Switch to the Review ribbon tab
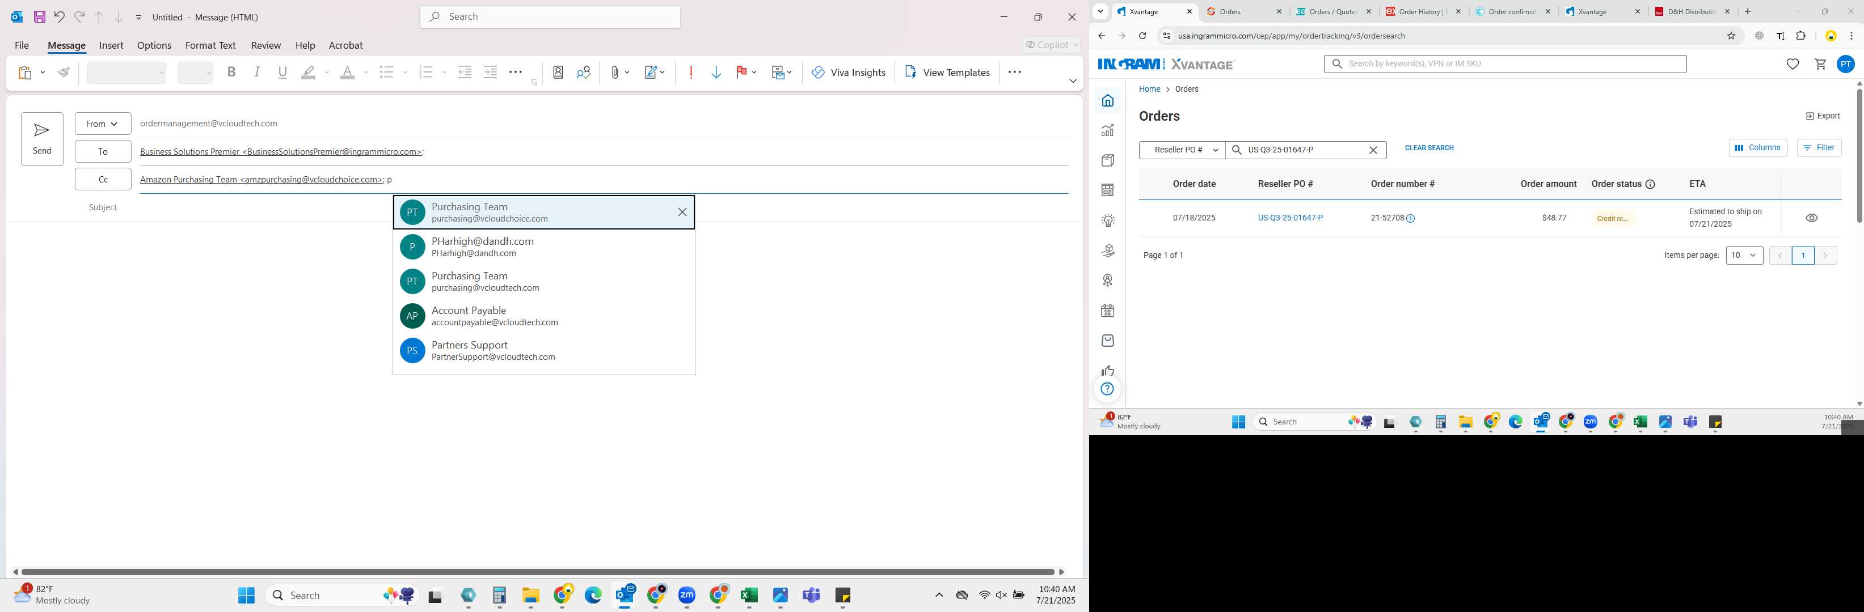The width and height of the screenshot is (1864, 612). tap(265, 45)
